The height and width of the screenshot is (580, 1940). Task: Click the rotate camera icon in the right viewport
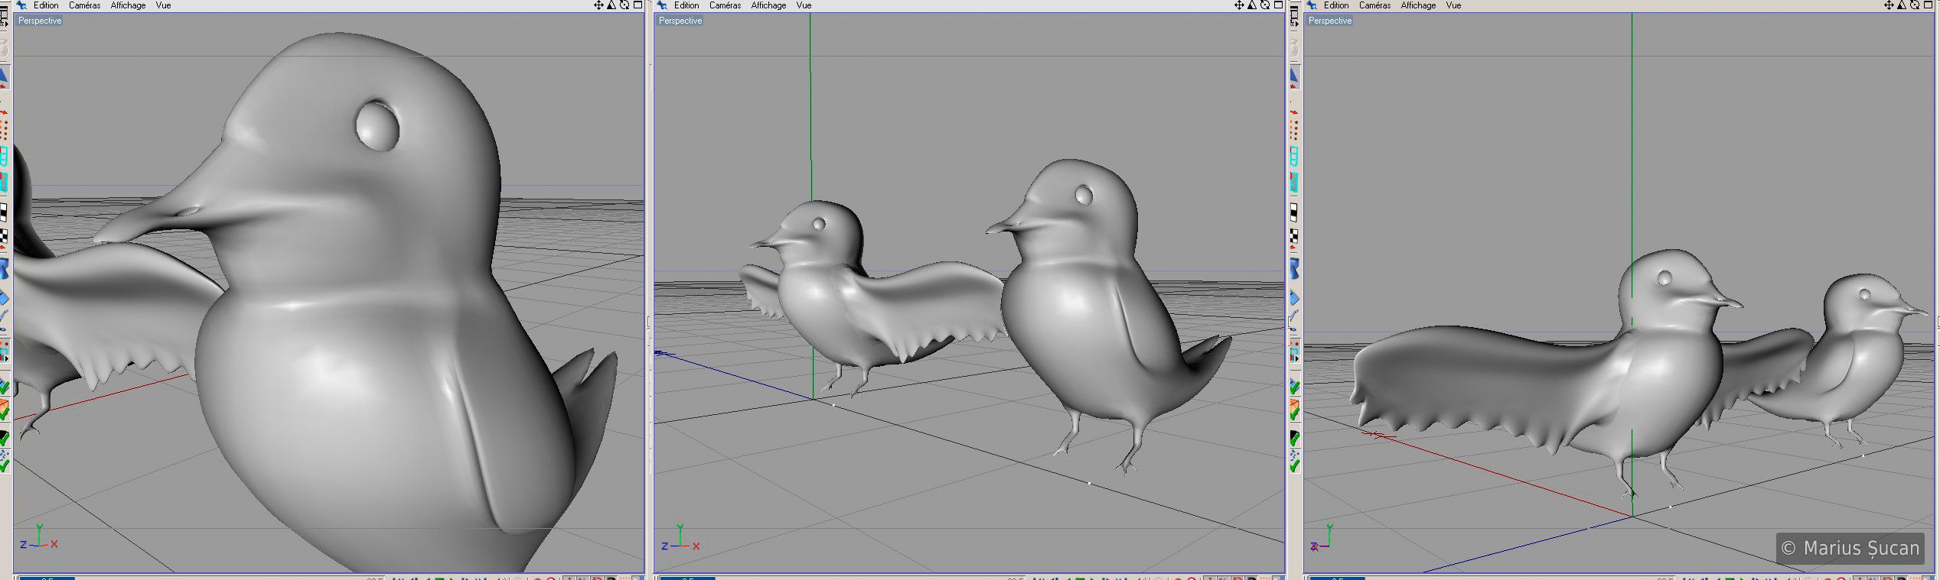tap(1914, 5)
